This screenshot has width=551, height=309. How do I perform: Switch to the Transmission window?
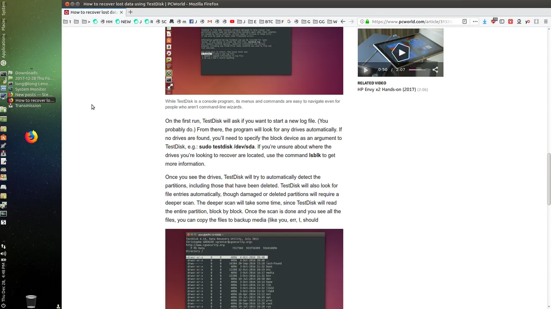(31, 106)
